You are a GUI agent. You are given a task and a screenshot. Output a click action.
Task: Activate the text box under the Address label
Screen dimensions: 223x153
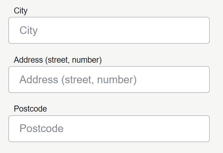coord(109,80)
